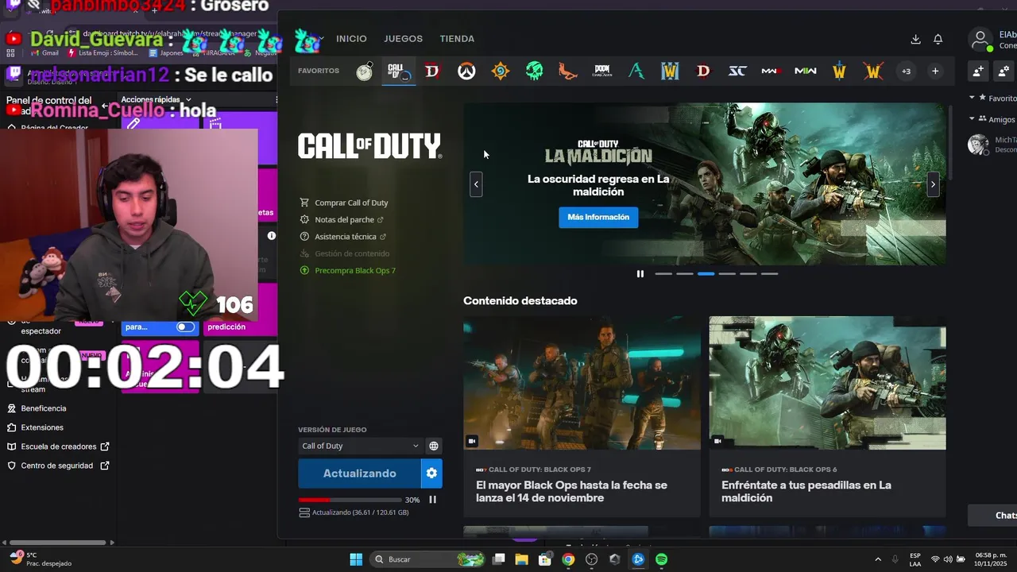Open the Diablo IV favorite icon next to Call of Duty

pos(432,71)
